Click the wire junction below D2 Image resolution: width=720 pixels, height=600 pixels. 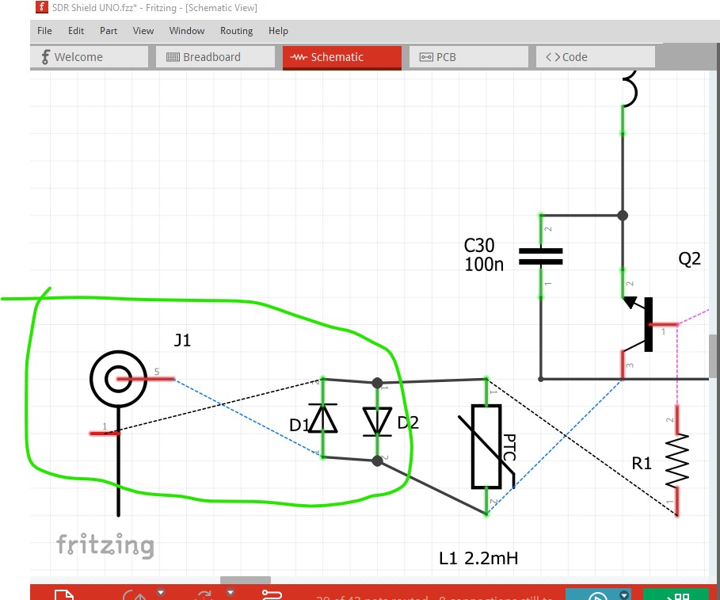377,461
